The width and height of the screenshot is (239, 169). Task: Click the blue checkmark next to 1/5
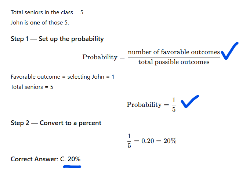coord(190,102)
